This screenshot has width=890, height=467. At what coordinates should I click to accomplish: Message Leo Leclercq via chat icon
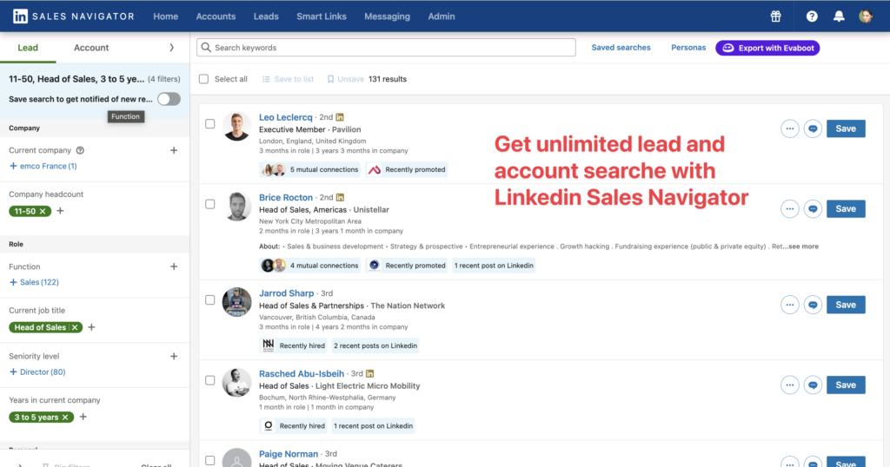[813, 128]
